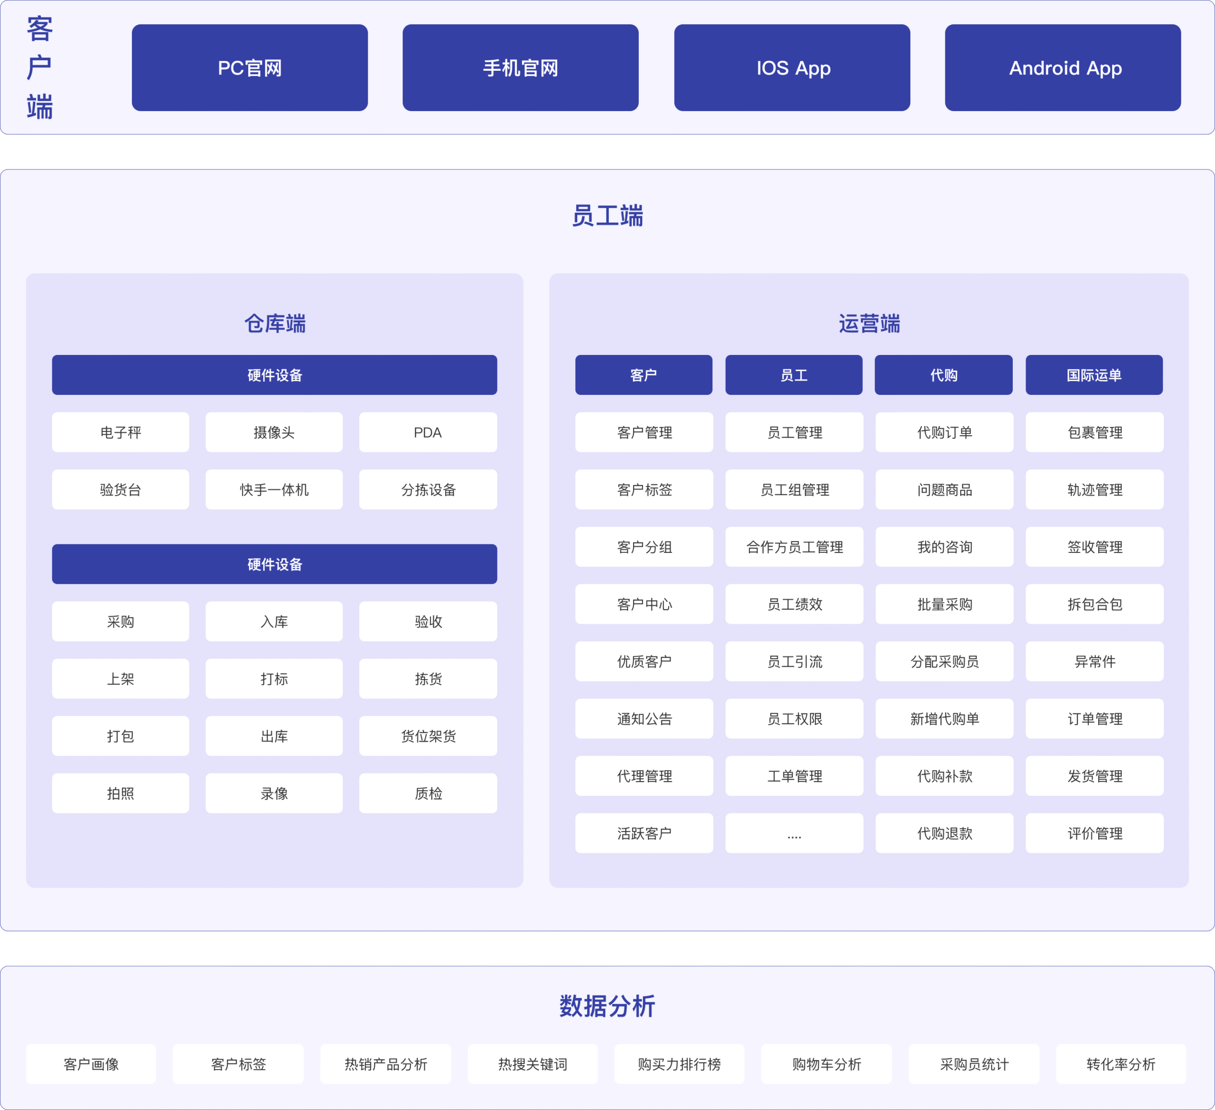The width and height of the screenshot is (1215, 1110).
Task: Open the 电子秤 hardware item
Action: coord(121,432)
